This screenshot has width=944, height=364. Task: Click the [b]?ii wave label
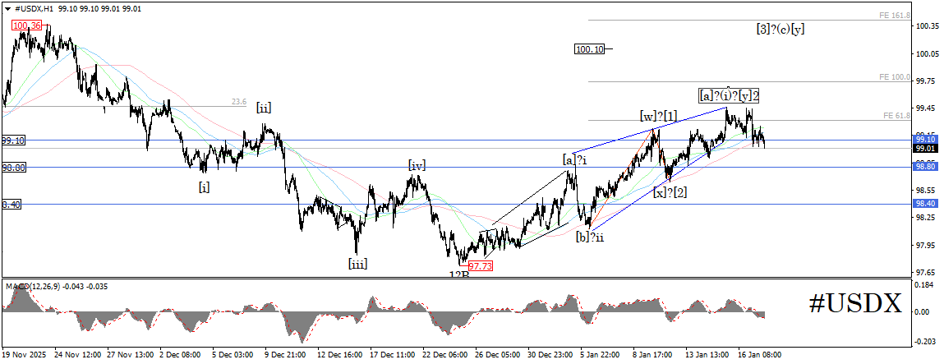click(x=589, y=237)
